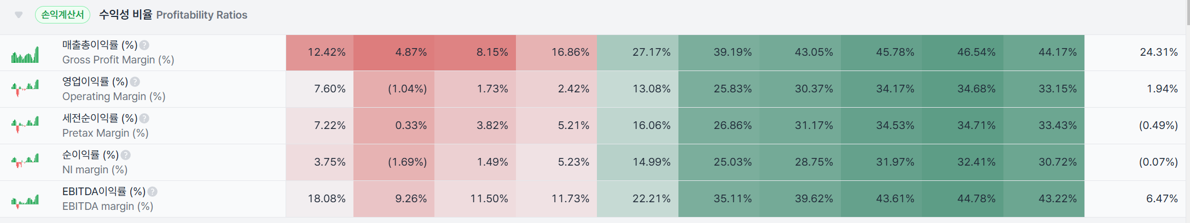
Task: Click the (1.69%) NI margin cell
Action: click(394, 162)
